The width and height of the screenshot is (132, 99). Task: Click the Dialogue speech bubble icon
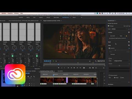pos(109,26)
